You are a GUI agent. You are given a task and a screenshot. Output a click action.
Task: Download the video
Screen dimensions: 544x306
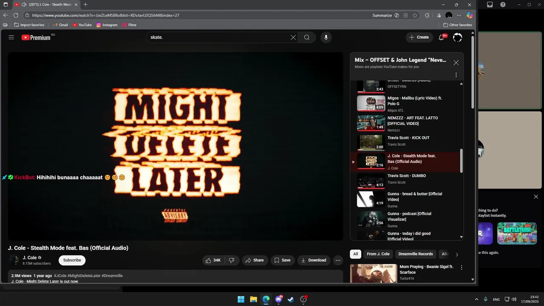[314, 260]
